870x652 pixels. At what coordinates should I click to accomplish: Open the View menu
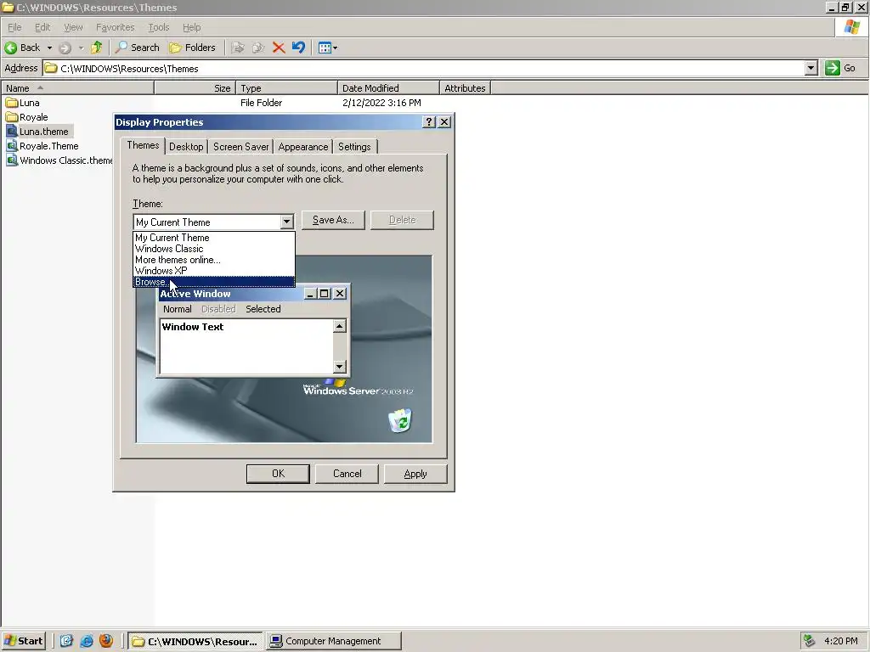pos(73,27)
